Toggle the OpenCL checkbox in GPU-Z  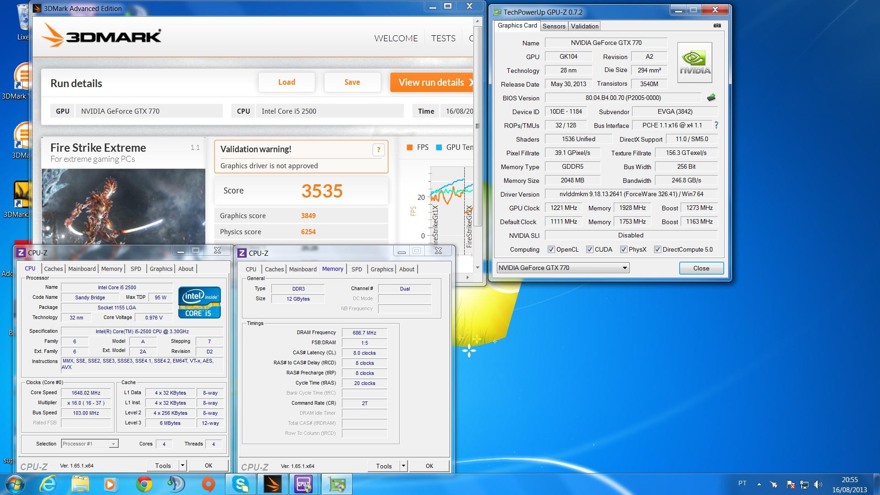coord(551,249)
